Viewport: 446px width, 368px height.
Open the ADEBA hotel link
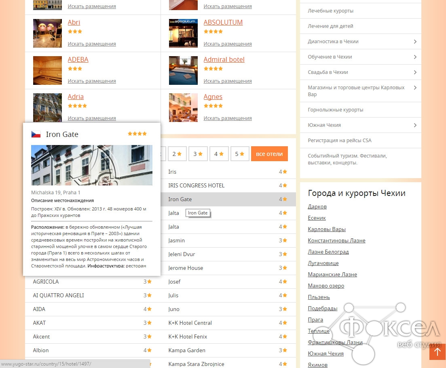click(78, 59)
